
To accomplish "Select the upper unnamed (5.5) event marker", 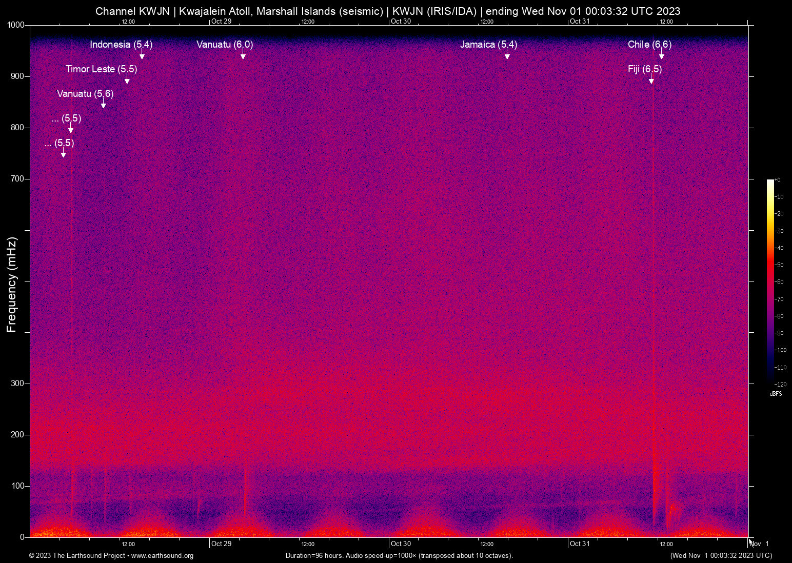I will pos(67,118).
